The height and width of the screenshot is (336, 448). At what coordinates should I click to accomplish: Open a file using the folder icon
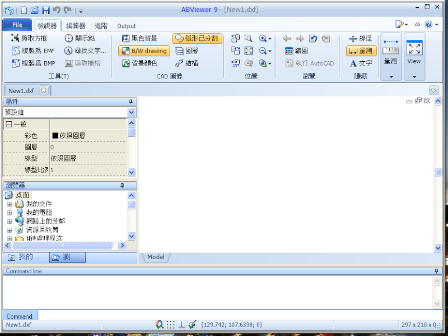click(35, 11)
